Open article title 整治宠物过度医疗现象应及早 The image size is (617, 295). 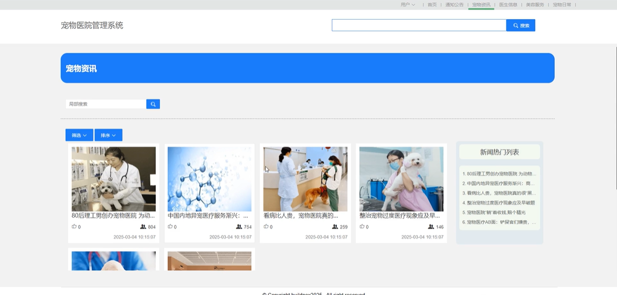click(x=400, y=215)
